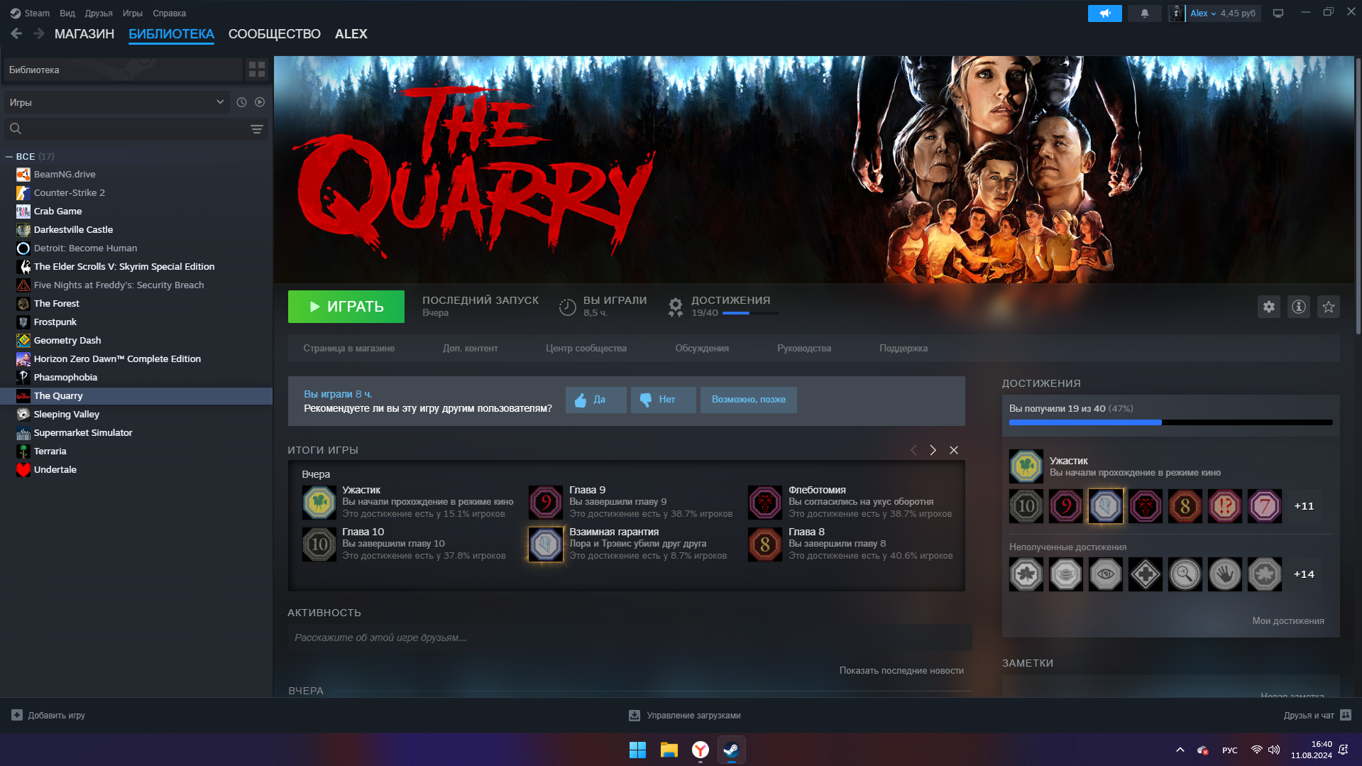Click the achievements progress bar 19 из 40
The image size is (1362, 766).
[x=1170, y=422]
